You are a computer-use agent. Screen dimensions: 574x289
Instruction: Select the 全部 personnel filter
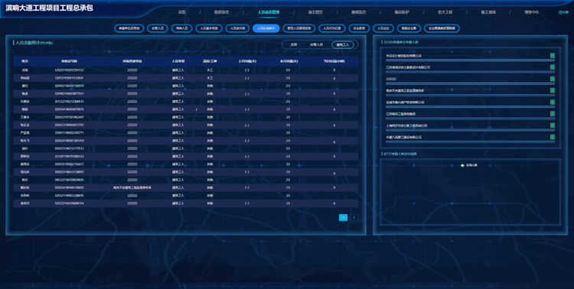294,44
